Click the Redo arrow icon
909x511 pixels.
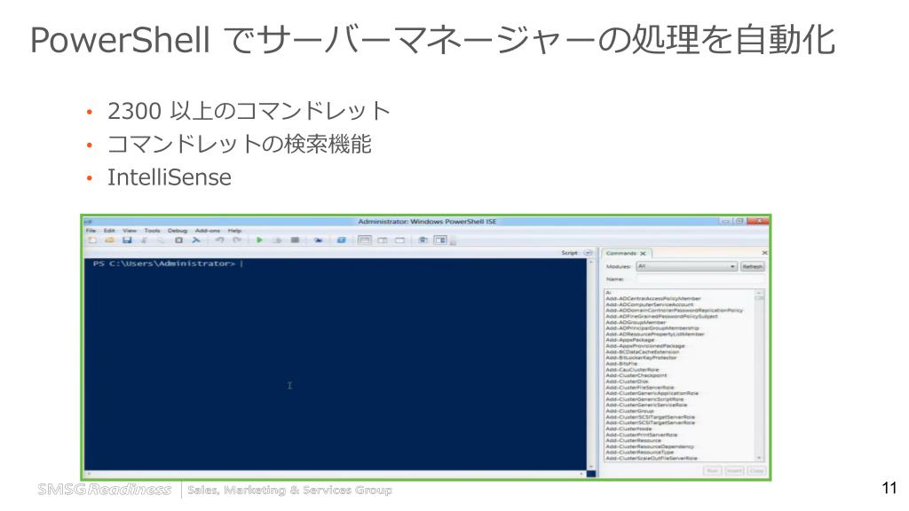pos(237,240)
